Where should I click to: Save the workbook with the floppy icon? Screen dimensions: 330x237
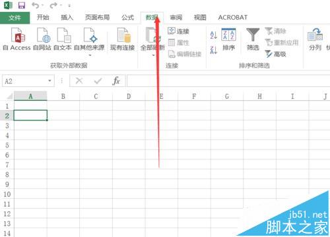pyautogui.click(x=22, y=5)
